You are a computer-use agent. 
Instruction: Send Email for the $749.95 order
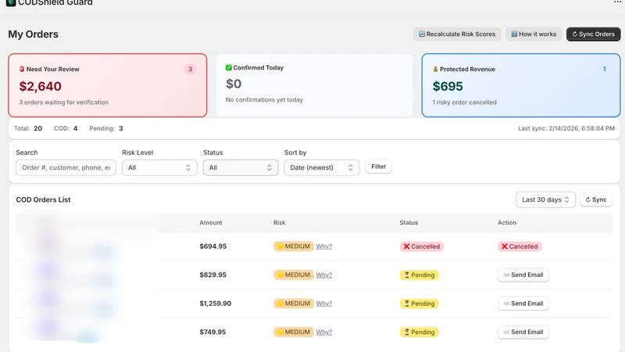[523, 332]
